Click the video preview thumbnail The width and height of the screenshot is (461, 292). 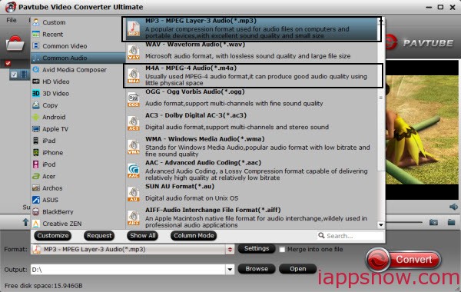tap(422, 130)
